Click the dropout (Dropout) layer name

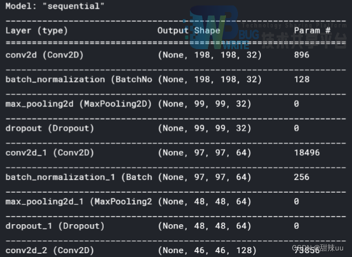tap(50, 129)
